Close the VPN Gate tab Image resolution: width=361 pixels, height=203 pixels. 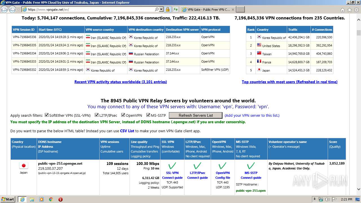[233, 9]
